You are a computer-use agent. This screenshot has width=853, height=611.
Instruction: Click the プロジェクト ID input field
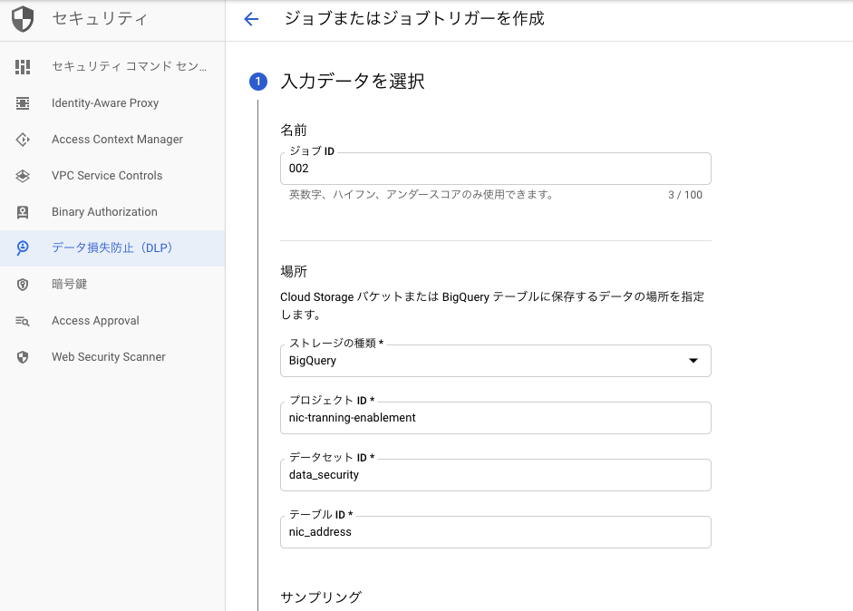point(496,418)
